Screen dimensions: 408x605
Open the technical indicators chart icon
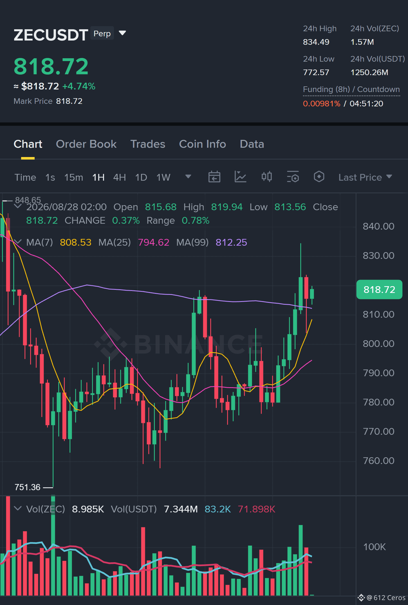pyautogui.click(x=241, y=177)
